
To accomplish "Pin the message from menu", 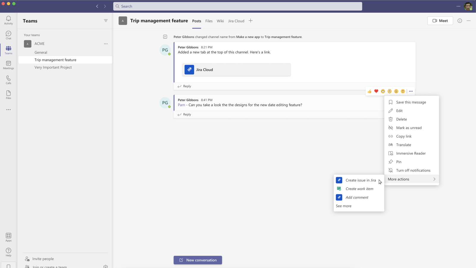I will [x=399, y=162].
